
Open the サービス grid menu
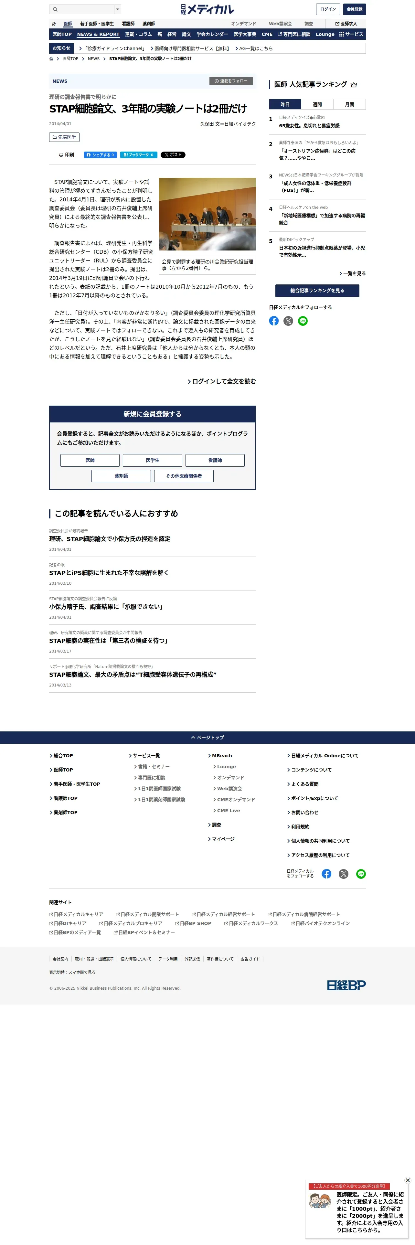[351, 34]
